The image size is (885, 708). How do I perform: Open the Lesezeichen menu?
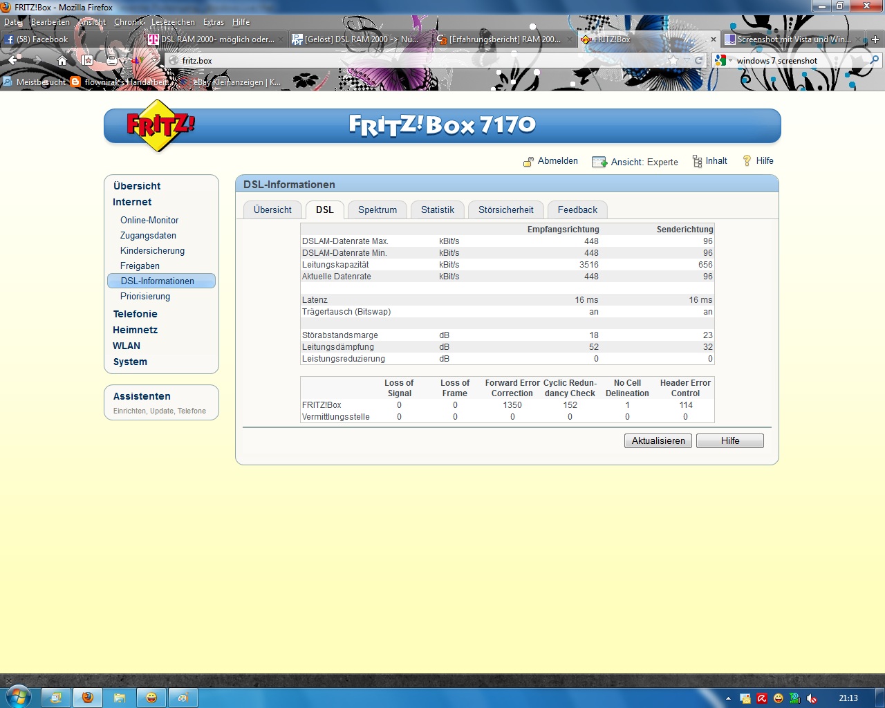(173, 22)
